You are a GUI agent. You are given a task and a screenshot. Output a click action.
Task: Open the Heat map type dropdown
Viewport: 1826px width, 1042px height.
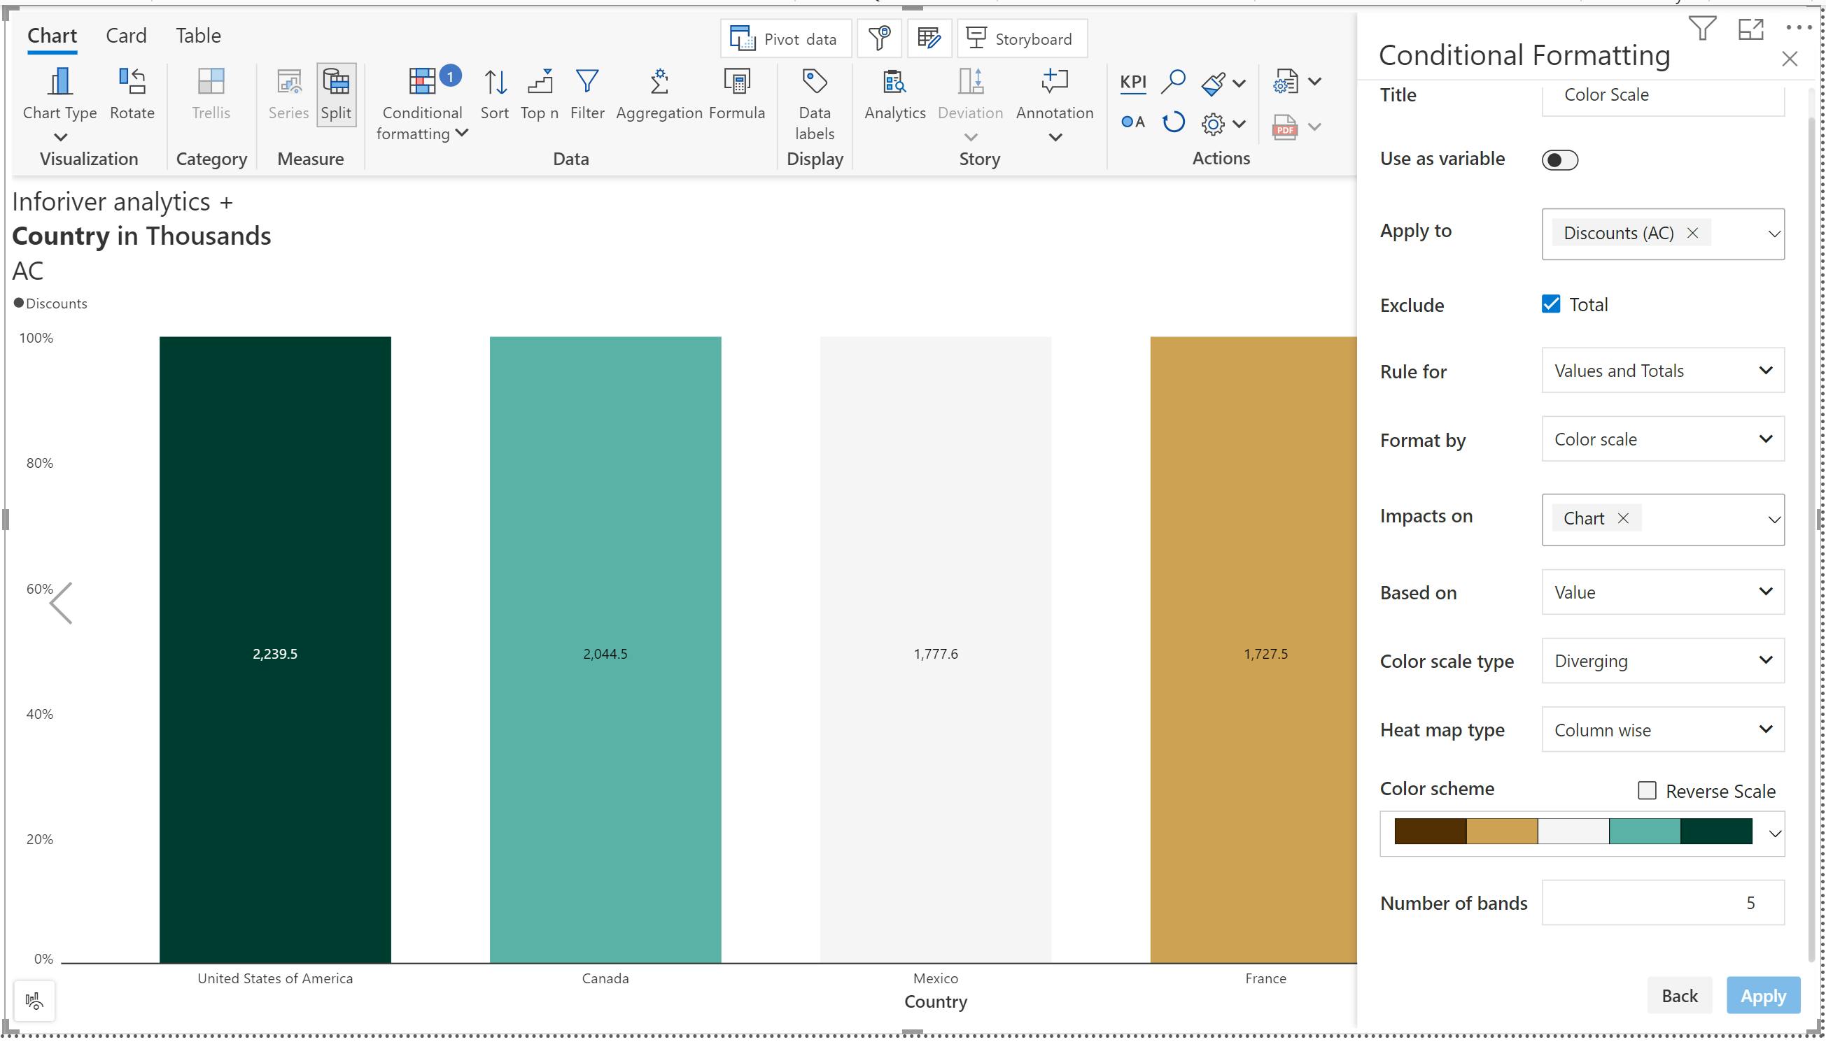(1662, 729)
